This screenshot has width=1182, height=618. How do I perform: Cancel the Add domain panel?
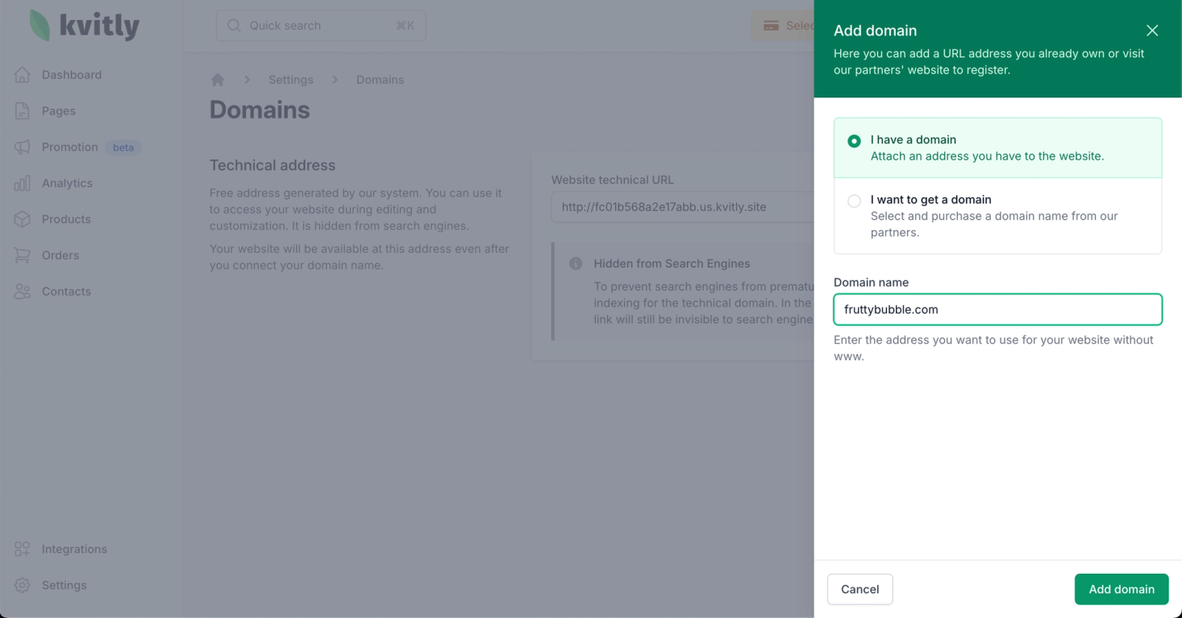pos(859,589)
